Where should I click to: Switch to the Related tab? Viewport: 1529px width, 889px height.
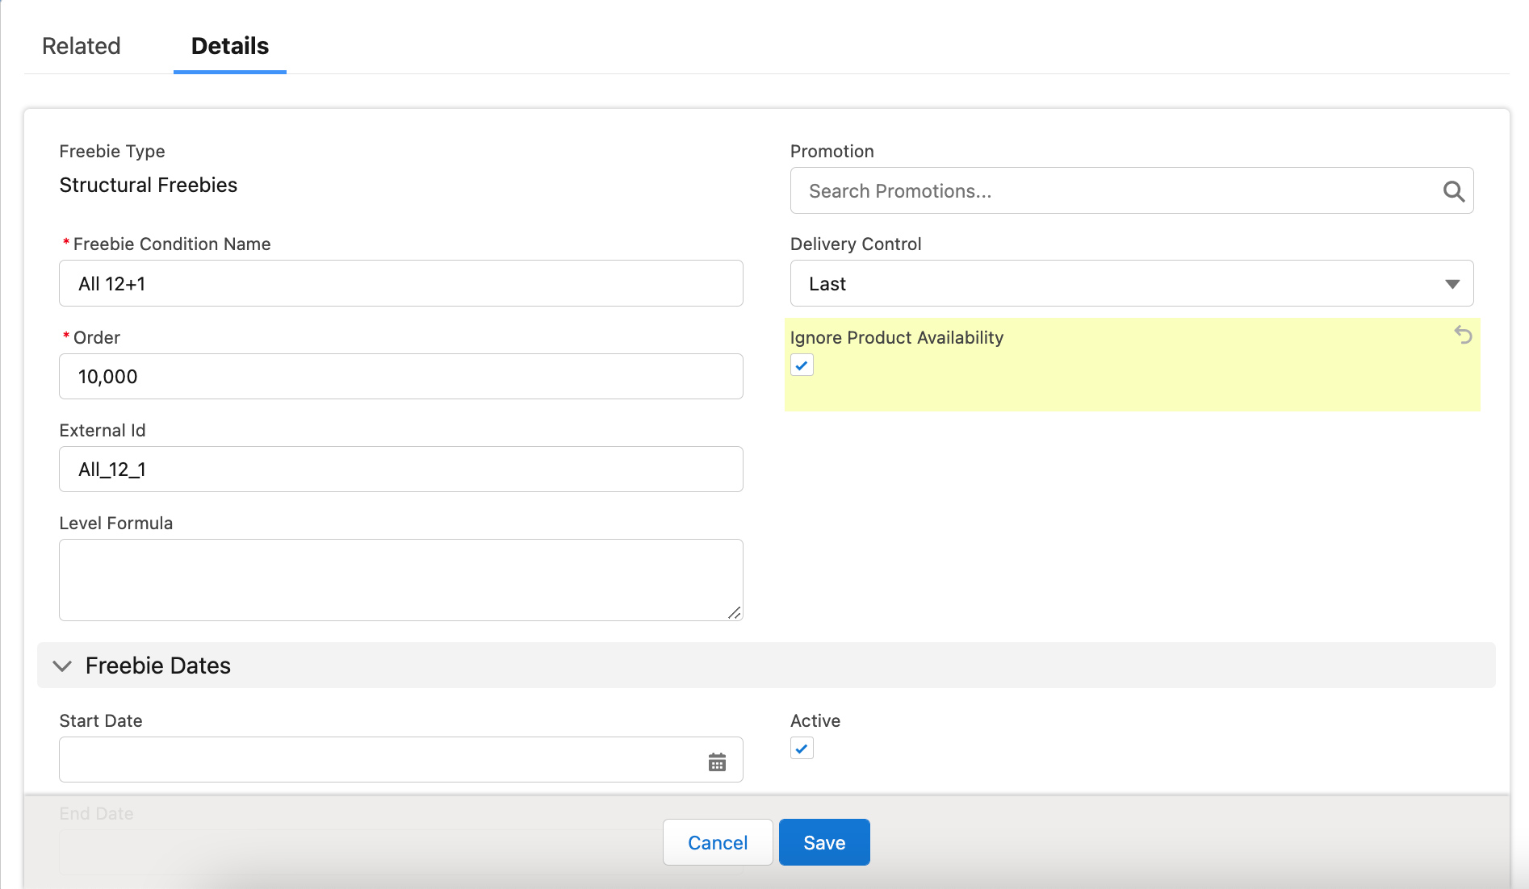82,46
